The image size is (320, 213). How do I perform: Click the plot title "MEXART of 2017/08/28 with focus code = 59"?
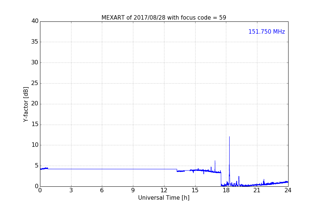(x=164, y=18)
